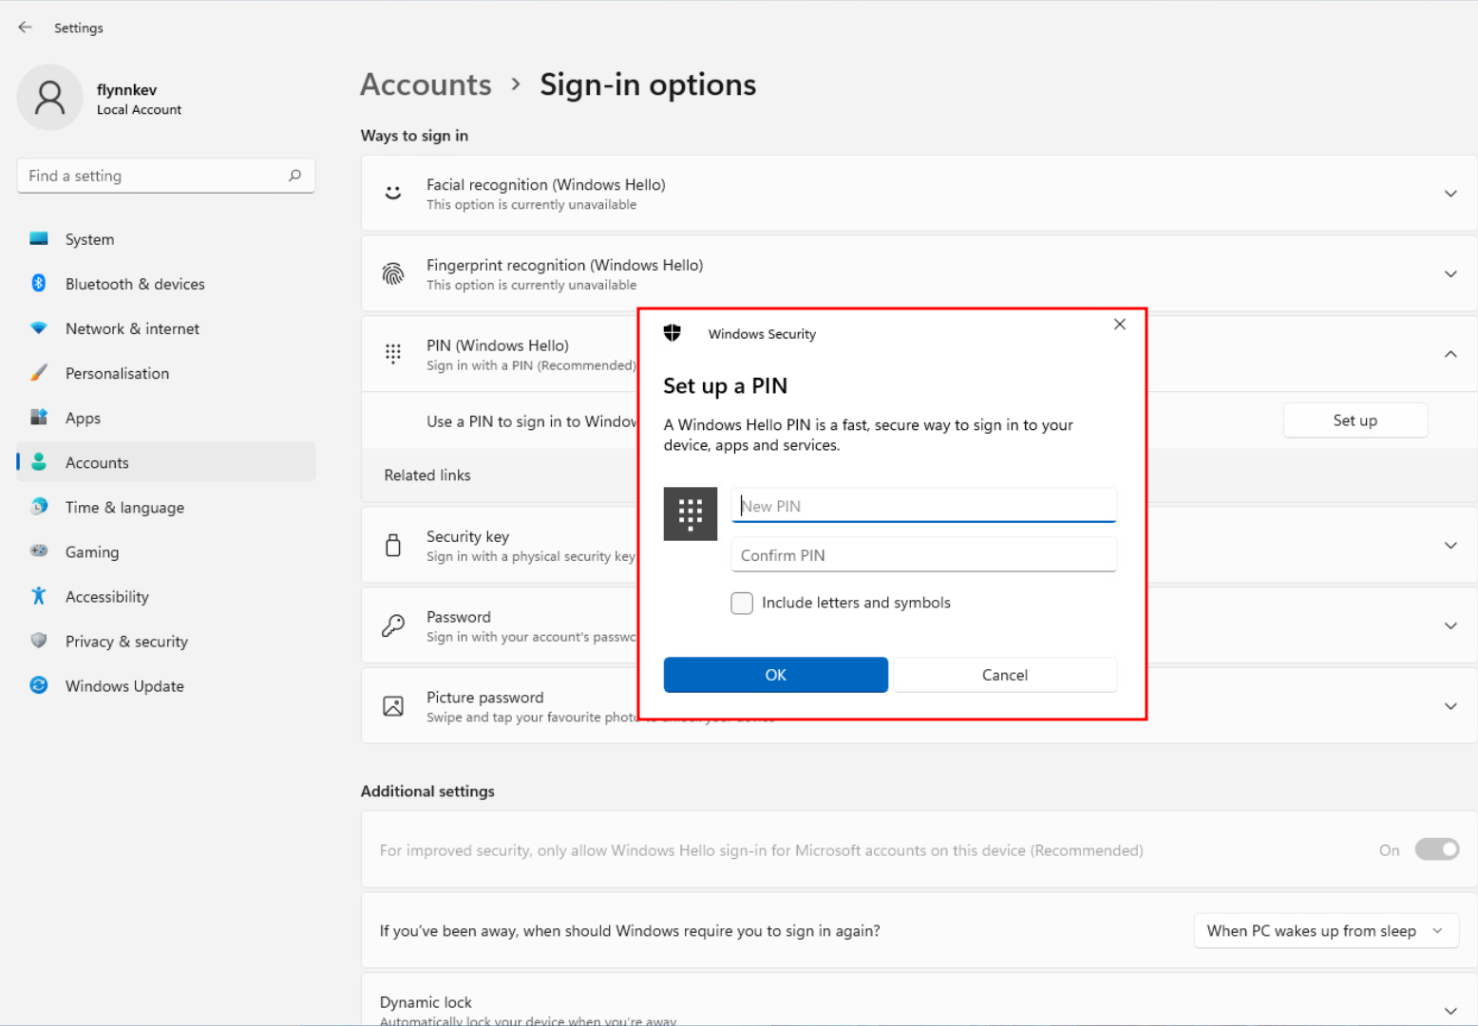Tick Include letters and symbols checkbox
This screenshot has width=1478, height=1026.
[x=742, y=603]
